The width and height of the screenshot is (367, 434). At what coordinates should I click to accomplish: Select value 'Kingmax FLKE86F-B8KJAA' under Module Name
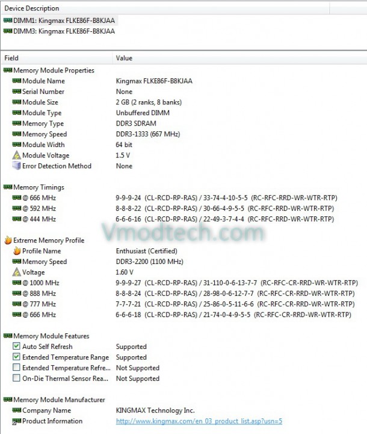pos(154,81)
